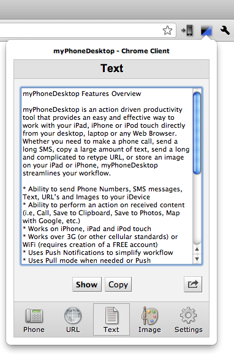The image size is (234, 354).
Task: Select the Text tab at bottom
Action: [111, 320]
